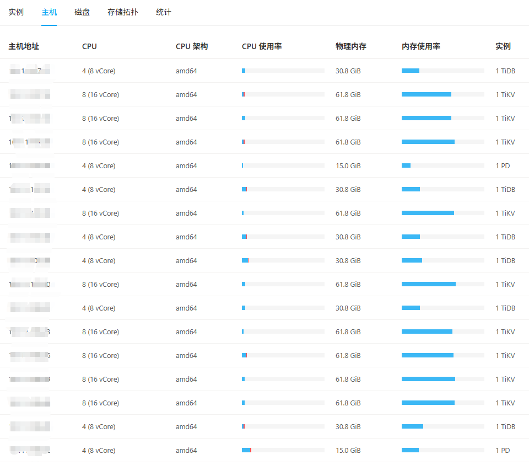Click the 实例 column header
This screenshot has height=465, width=529.
(503, 46)
